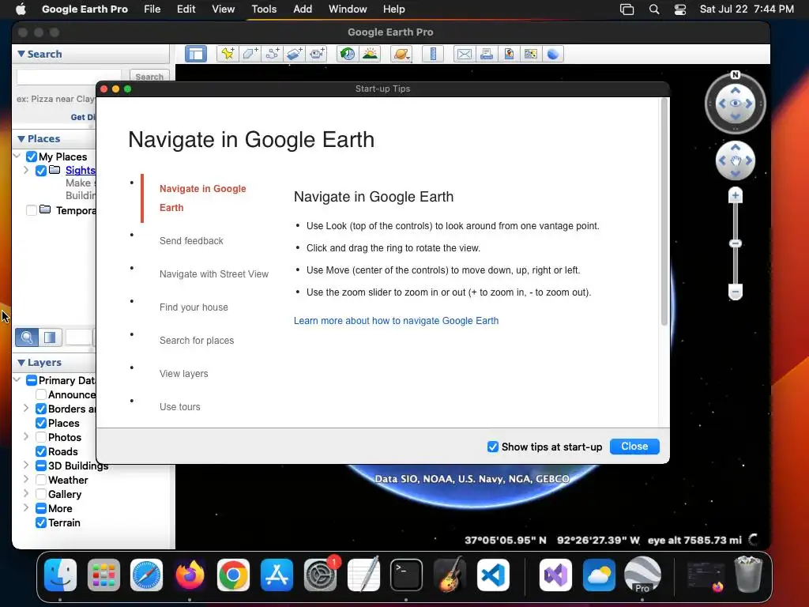Expand the More layer node

pyautogui.click(x=26, y=508)
